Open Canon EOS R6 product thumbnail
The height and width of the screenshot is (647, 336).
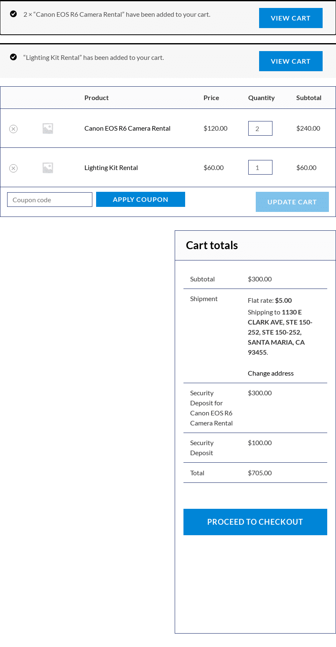coord(48,129)
